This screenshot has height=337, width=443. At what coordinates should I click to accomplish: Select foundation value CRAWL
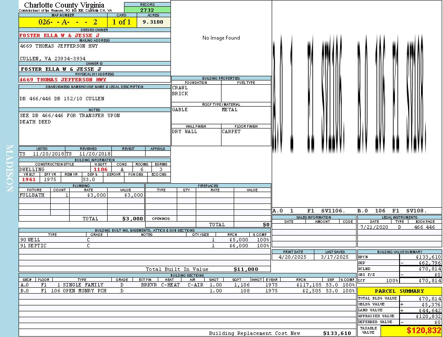click(180, 88)
